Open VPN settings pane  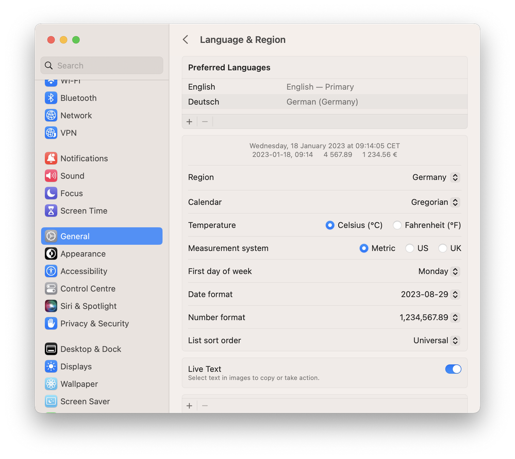coord(102,133)
